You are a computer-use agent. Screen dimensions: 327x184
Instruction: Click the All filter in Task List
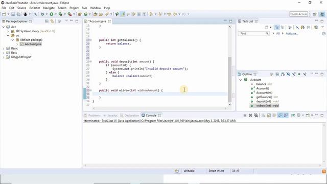click(278, 33)
